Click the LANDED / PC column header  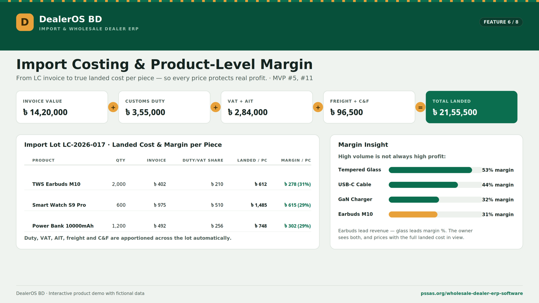point(252,160)
